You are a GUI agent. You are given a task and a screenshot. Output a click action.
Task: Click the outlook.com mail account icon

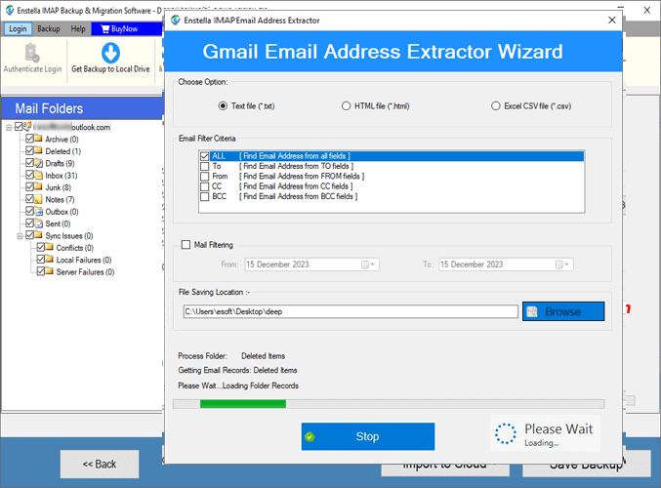(27, 126)
